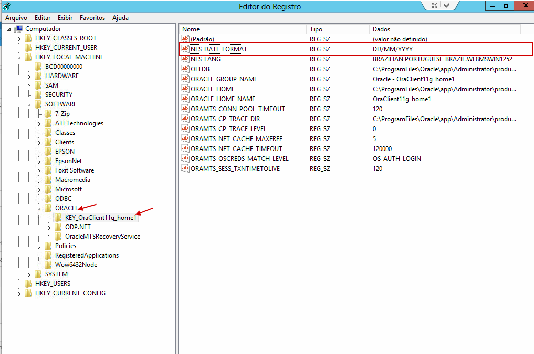
Task: Open the Favoritos menu
Action: (92, 18)
